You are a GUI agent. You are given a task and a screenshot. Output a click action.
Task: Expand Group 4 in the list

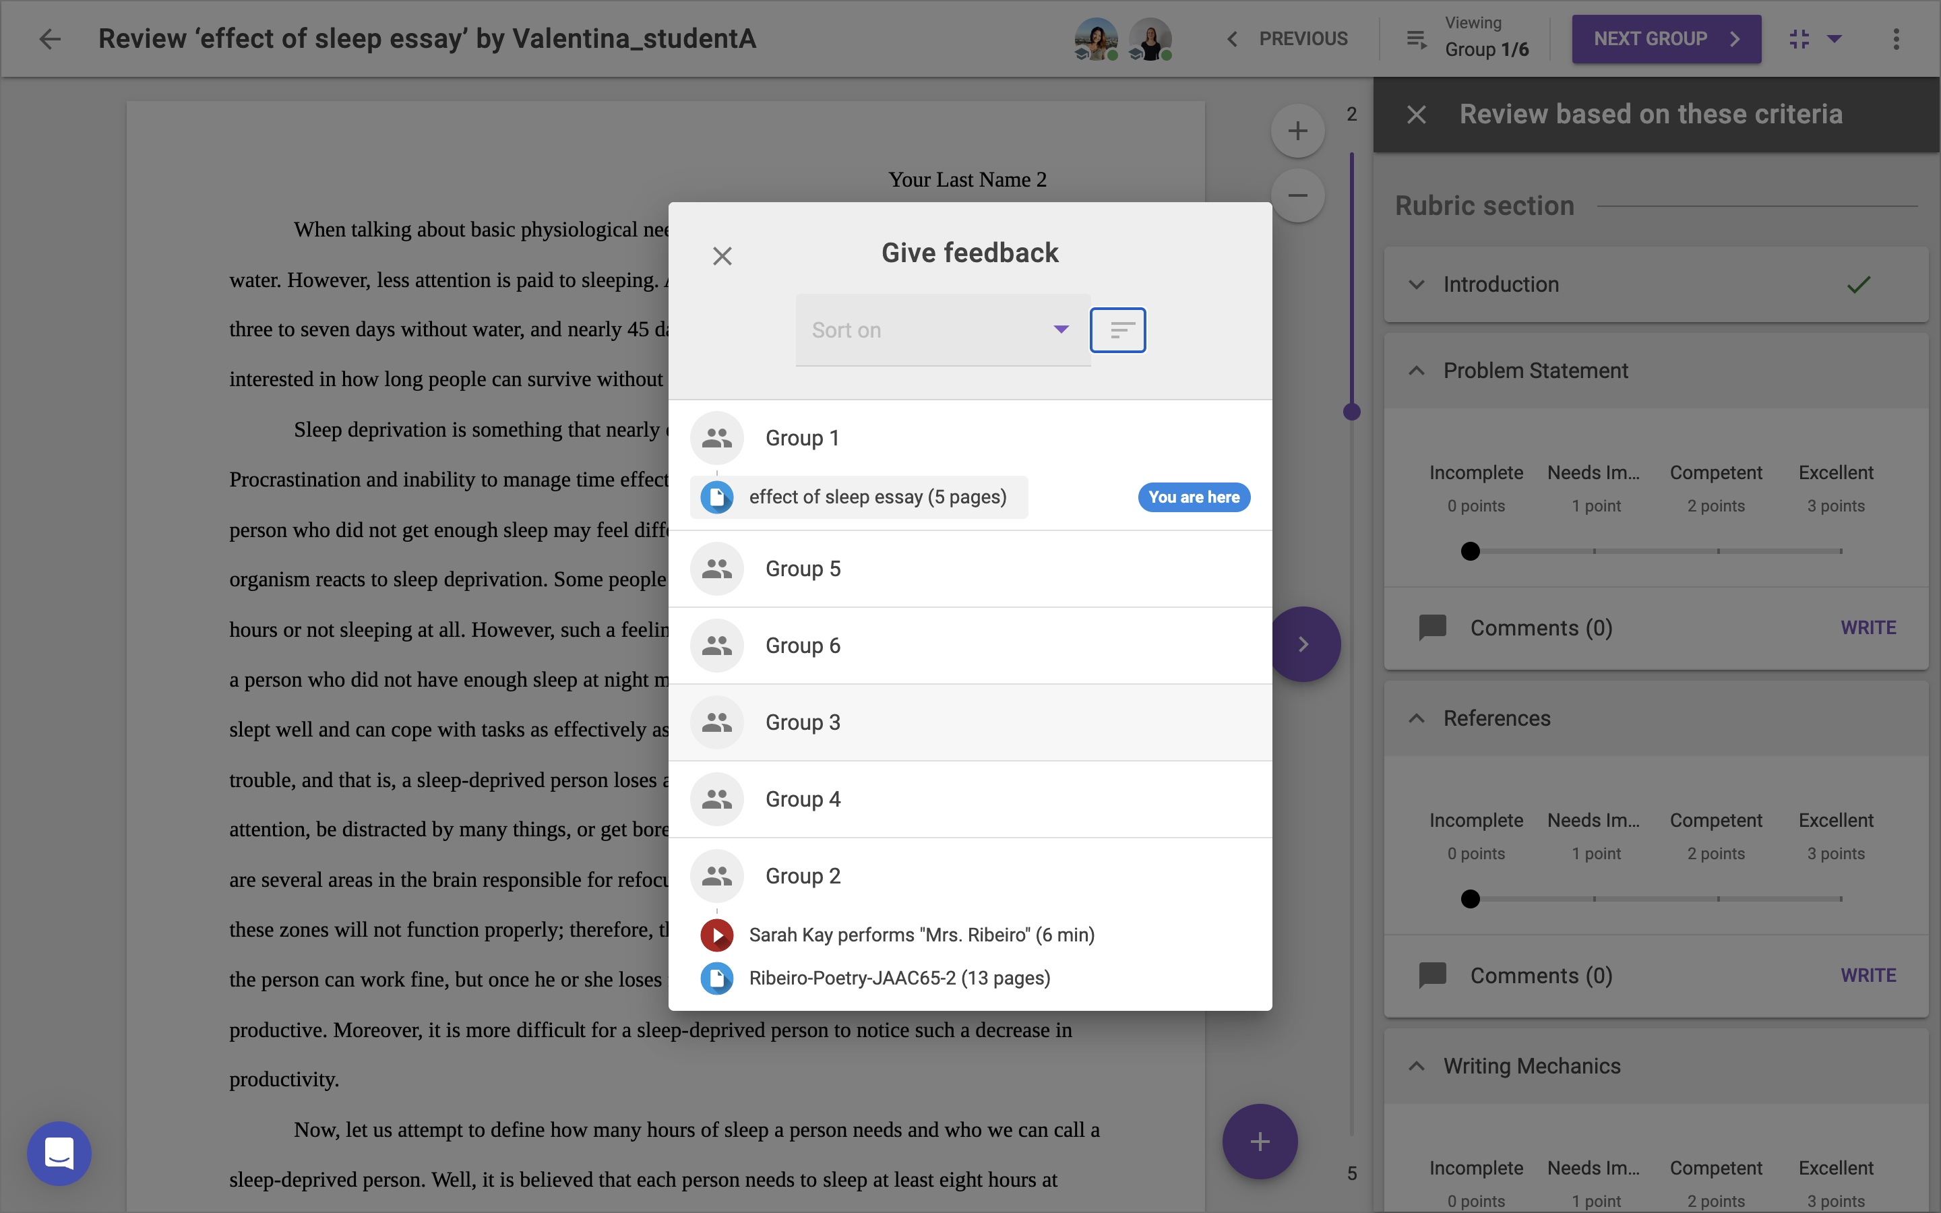[970, 799]
